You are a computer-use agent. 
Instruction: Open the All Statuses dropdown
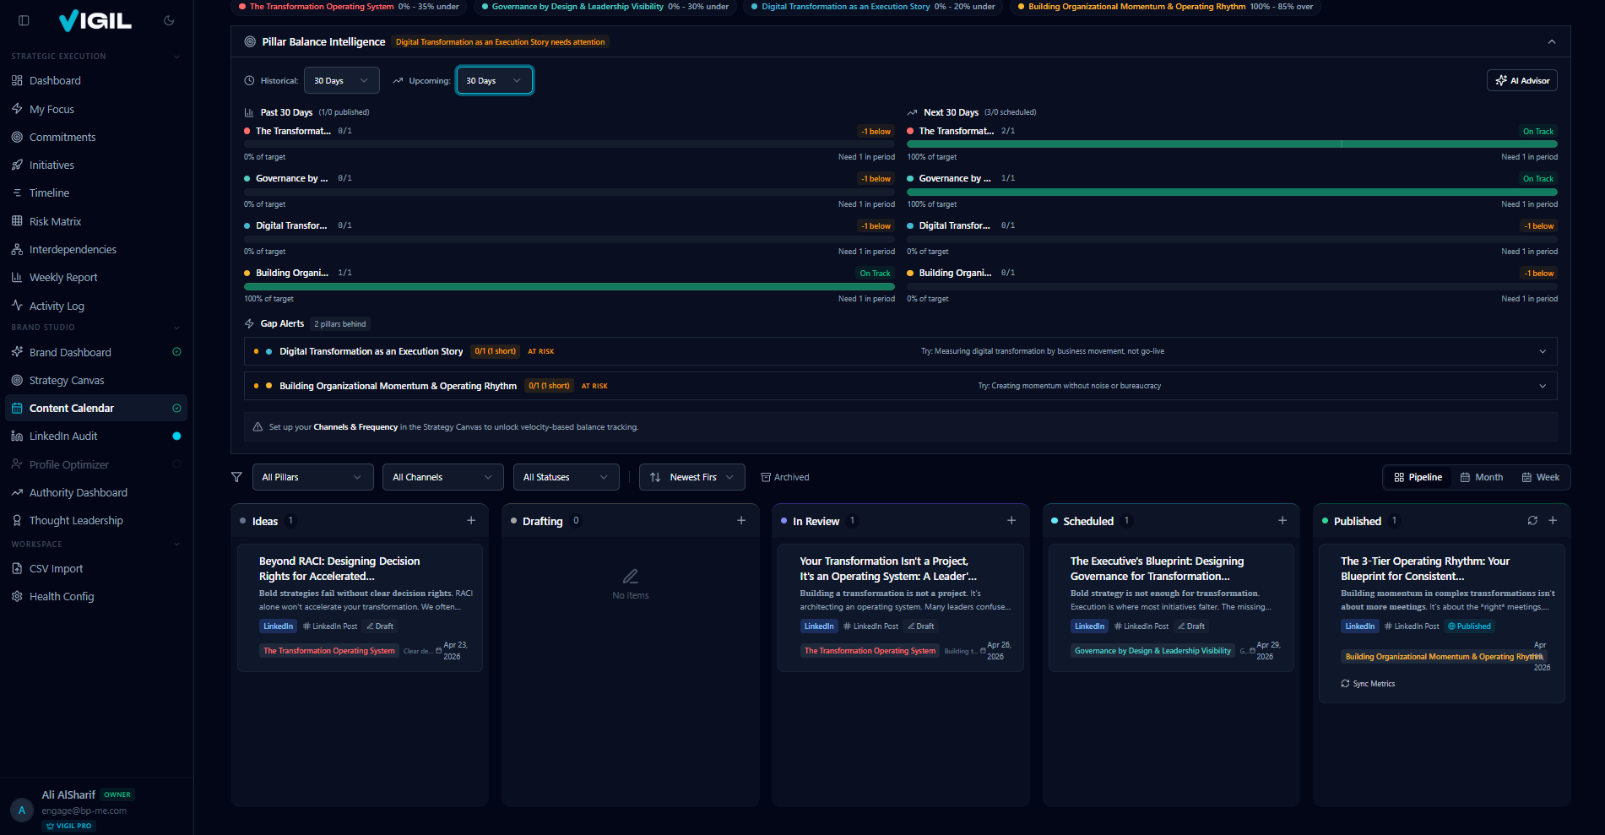pos(565,476)
